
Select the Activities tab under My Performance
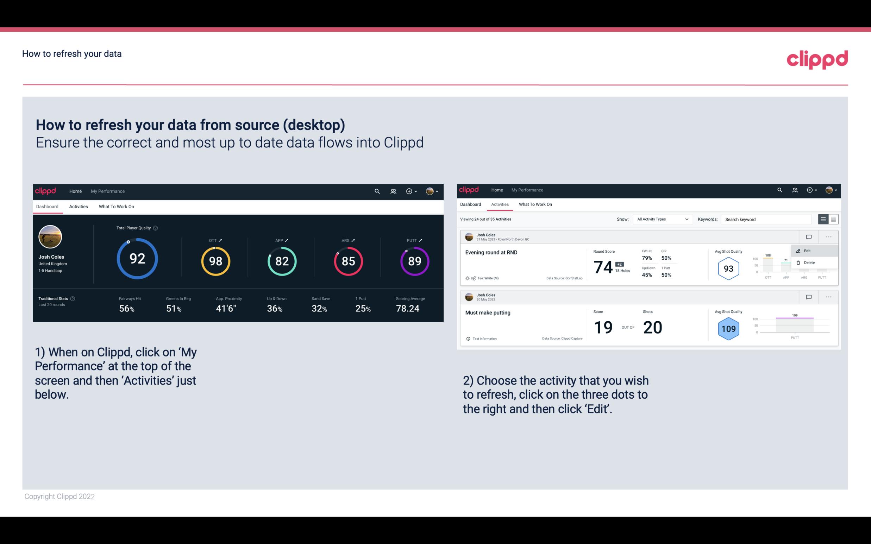79,206
